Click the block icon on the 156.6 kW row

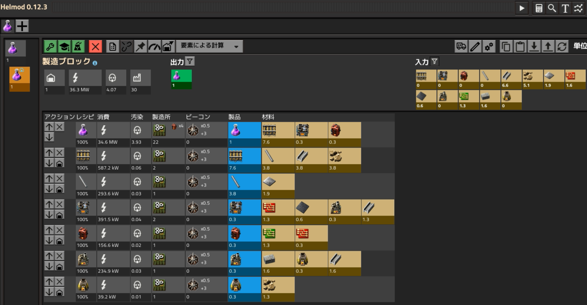(59, 240)
